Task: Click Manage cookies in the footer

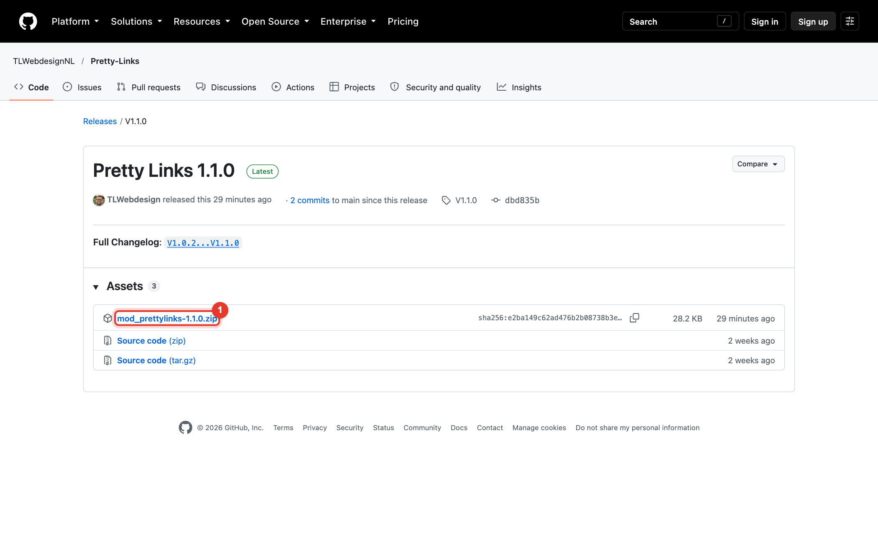Action: 539,428
